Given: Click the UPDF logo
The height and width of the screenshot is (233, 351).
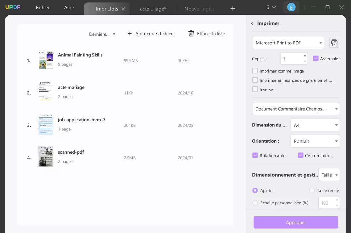Looking at the screenshot, I should click(13, 7).
